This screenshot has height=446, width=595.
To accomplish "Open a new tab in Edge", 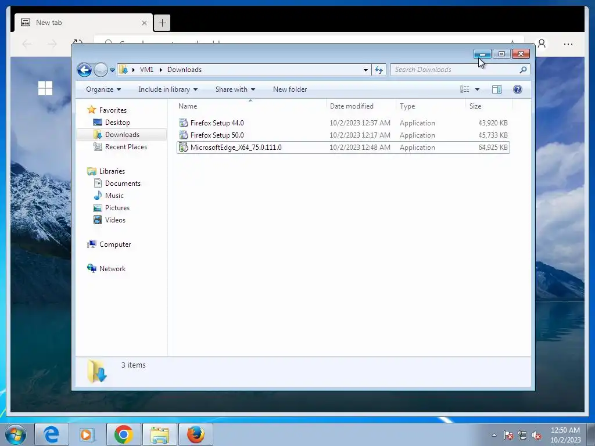I will 162,23.
